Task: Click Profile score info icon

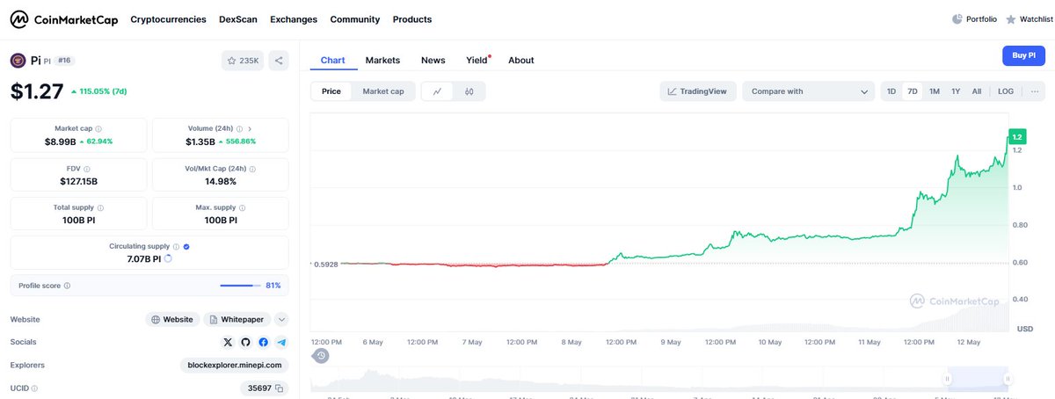Action: pos(67,286)
